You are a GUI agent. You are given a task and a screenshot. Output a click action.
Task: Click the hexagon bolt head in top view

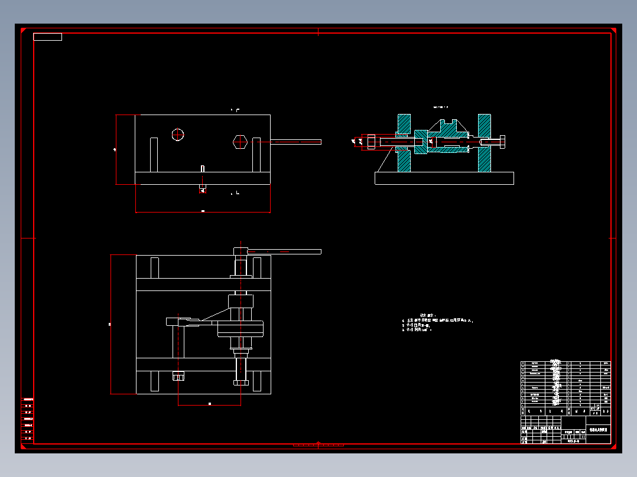click(x=240, y=142)
